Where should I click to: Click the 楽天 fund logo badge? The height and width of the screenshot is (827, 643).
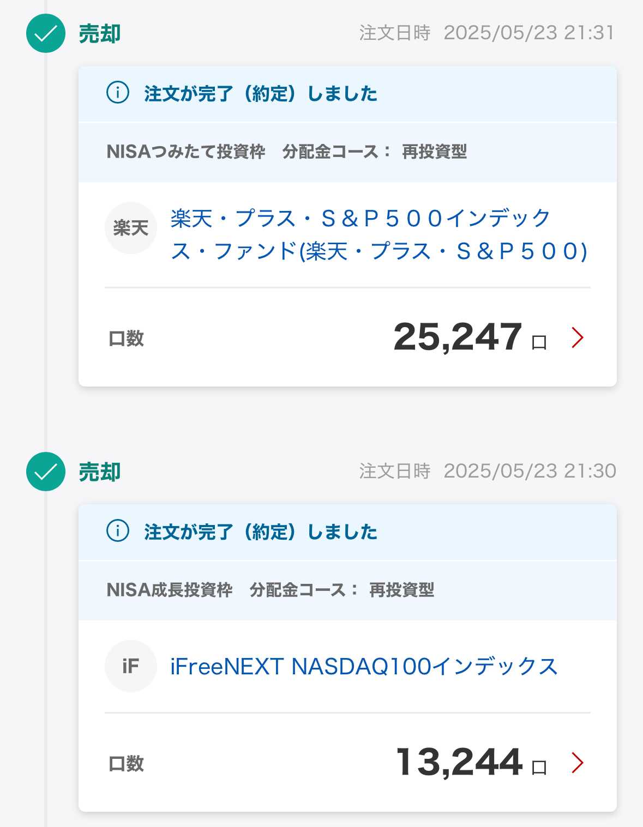click(131, 228)
